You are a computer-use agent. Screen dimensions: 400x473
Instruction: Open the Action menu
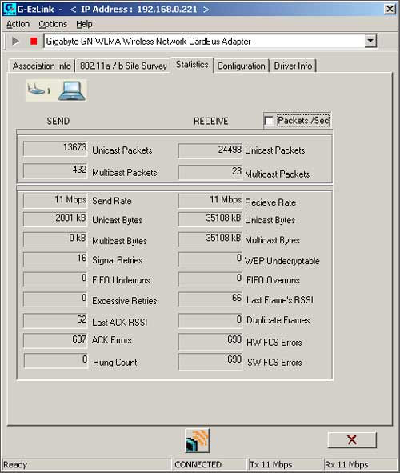point(18,24)
